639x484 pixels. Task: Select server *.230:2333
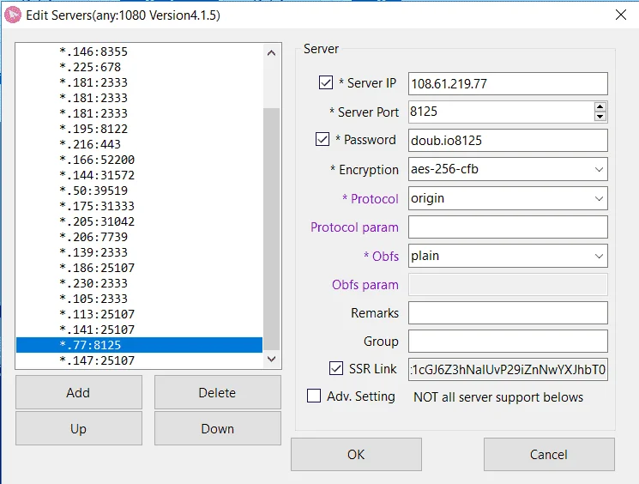click(139, 283)
